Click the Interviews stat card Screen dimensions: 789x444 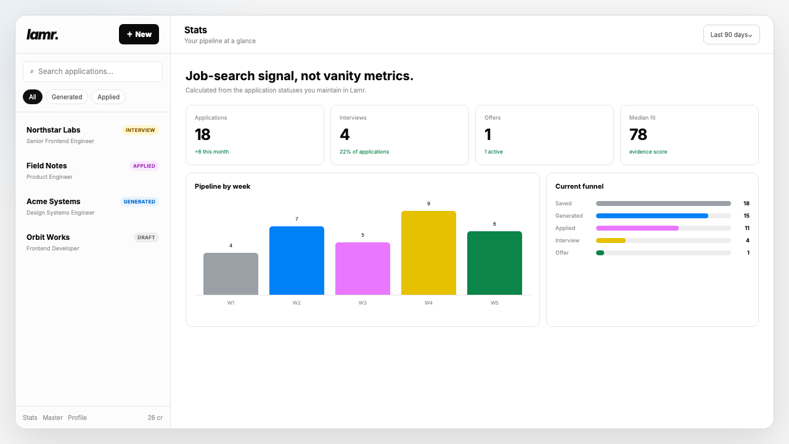pos(399,135)
